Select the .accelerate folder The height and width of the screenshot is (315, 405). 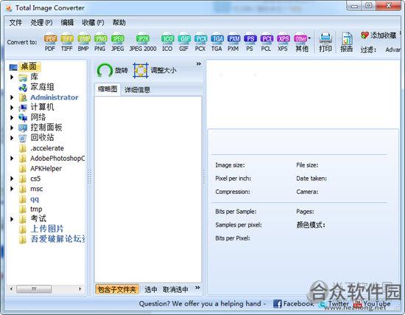click(x=47, y=148)
